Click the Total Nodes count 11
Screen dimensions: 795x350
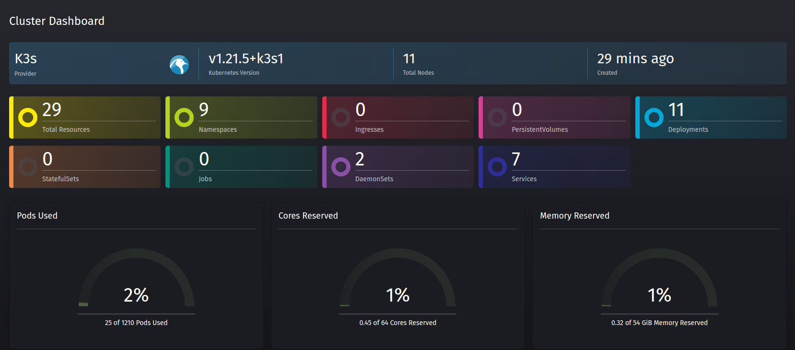tap(409, 58)
